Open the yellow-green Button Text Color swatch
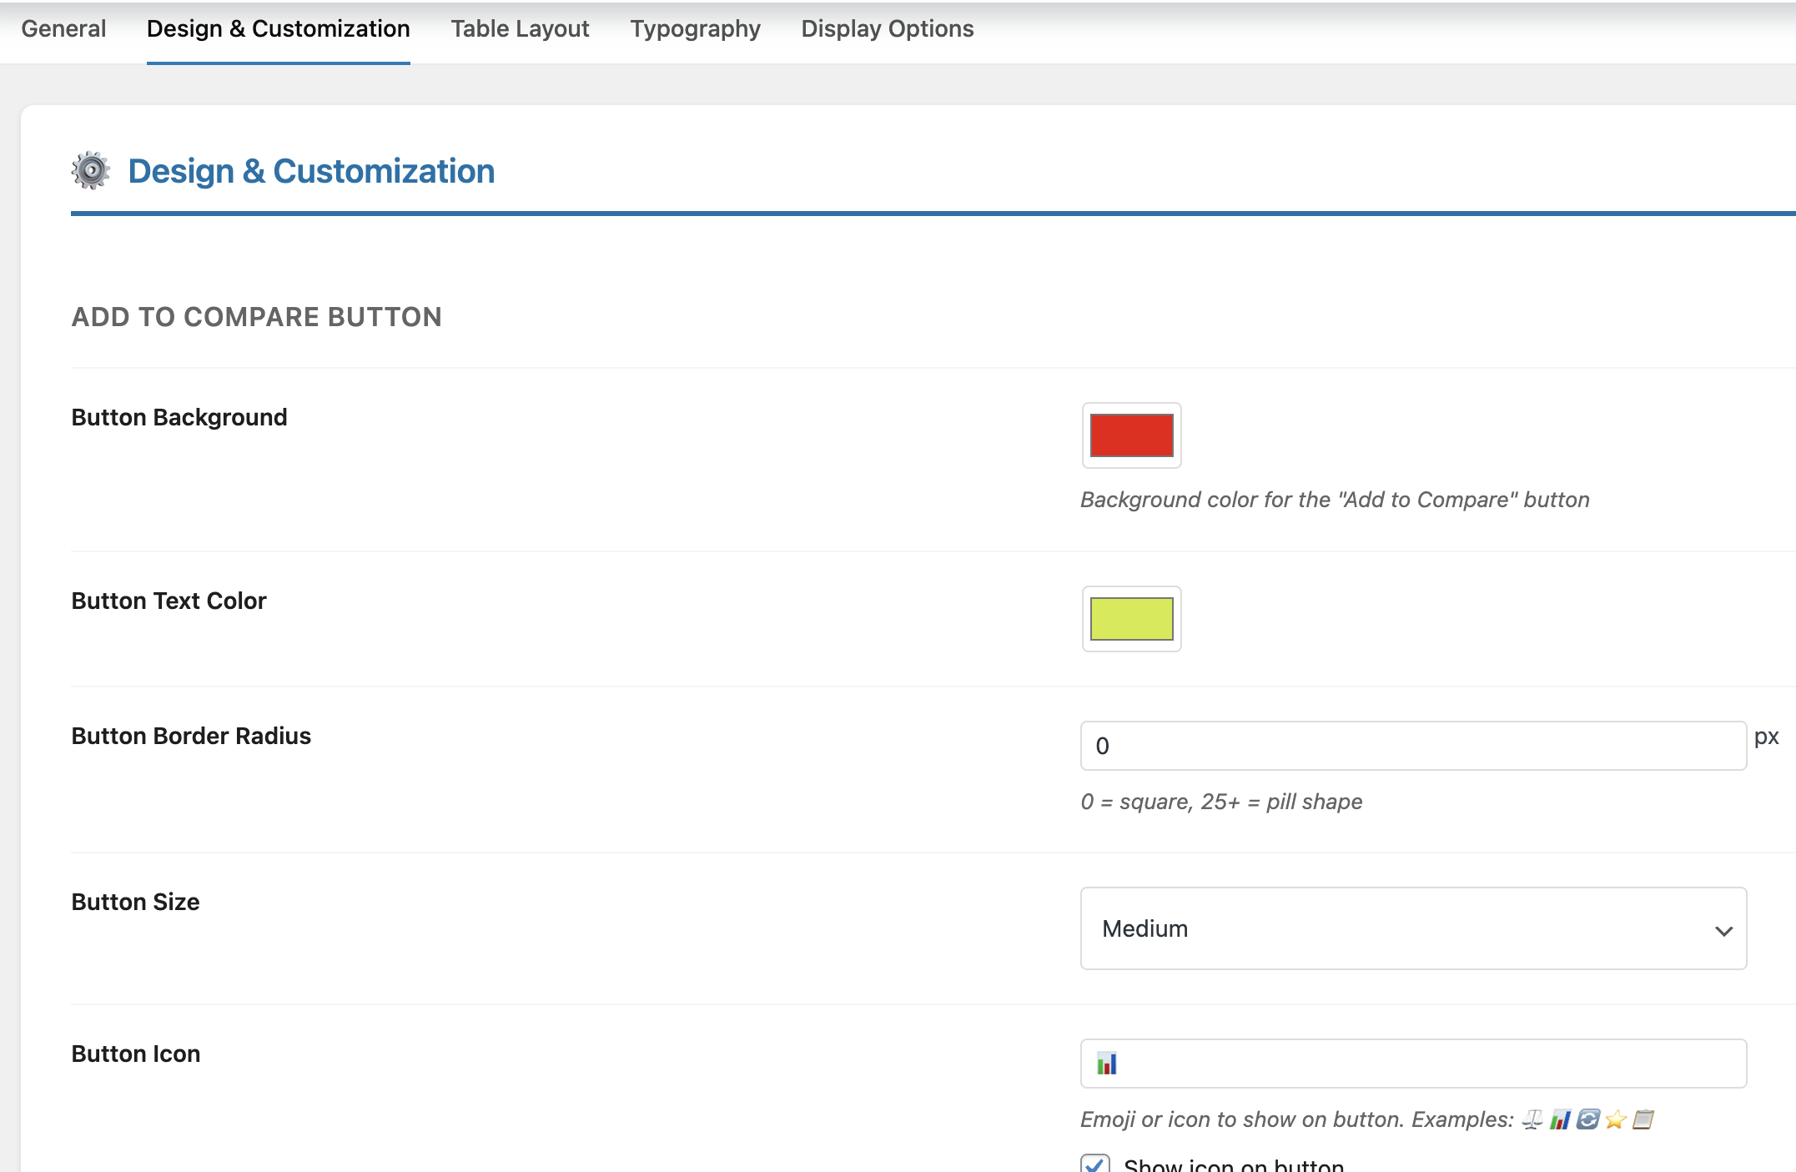Viewport: 1796px width, 1172px height. [1131, 619]
